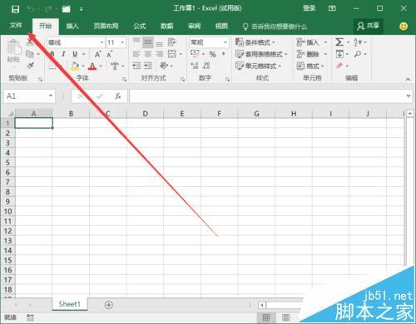The height and width of the screenshot is (324, 416).
Task: Toggle center horizontal alignment
Action: [148, 54]
